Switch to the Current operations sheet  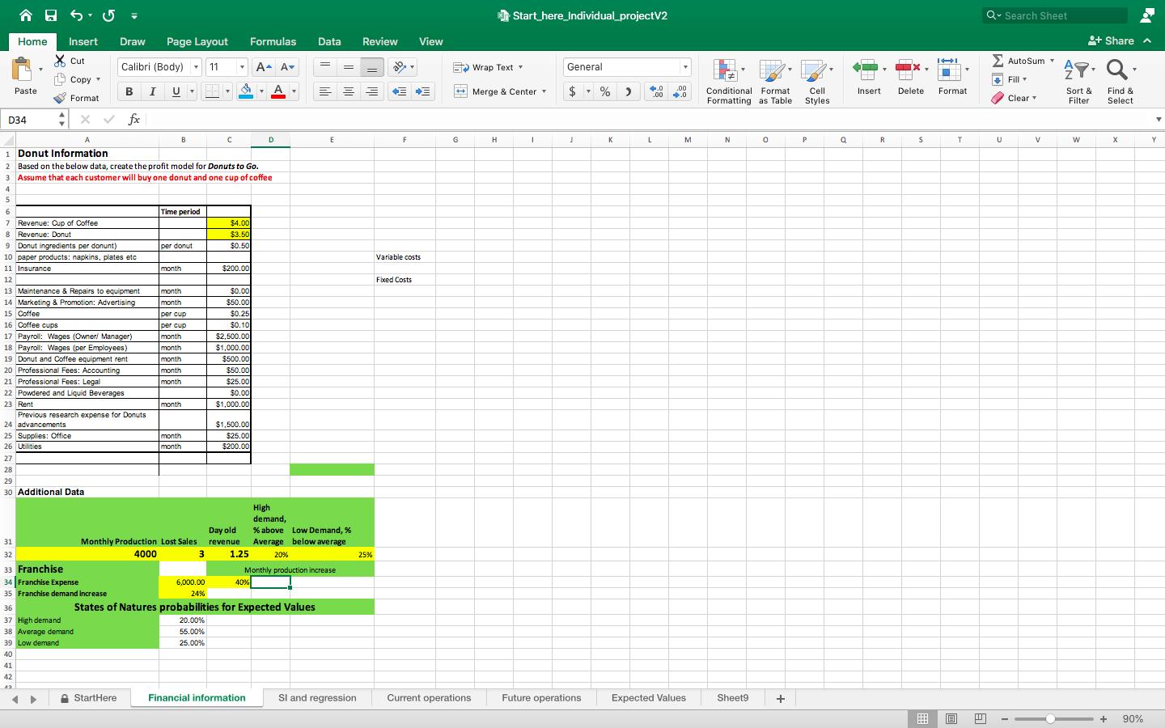point(429,698)
